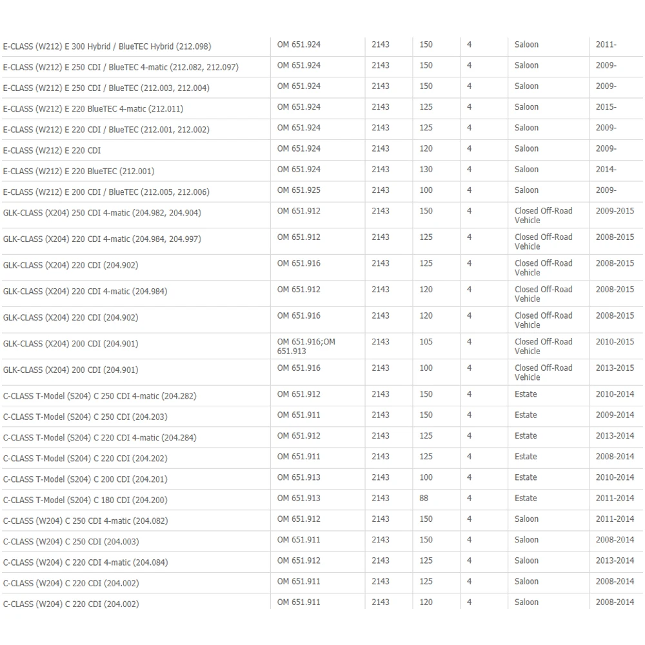
Task: Click C-CLASS (W204) C 220 CDI 4-matic (204.084)
Action: coord(86,562)
